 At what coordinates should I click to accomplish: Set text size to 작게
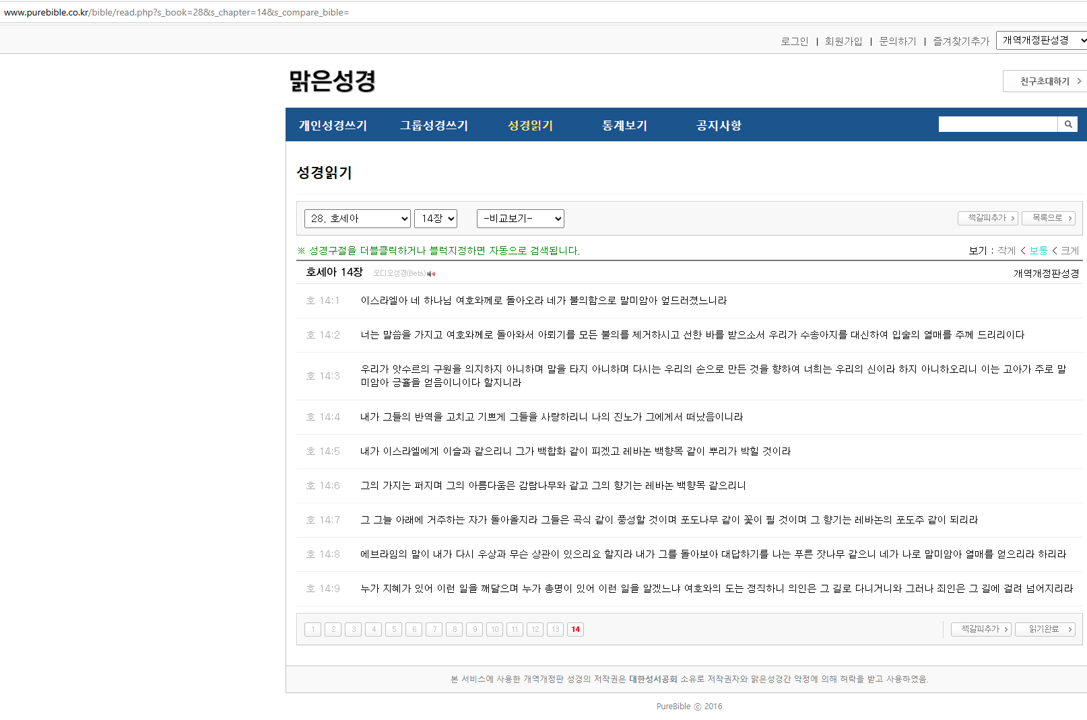click(x=1007, y=250)
